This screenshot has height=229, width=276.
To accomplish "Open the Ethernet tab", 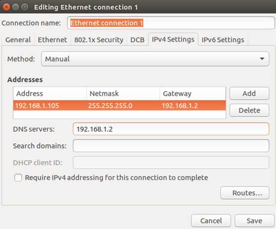I will (52, 40).
